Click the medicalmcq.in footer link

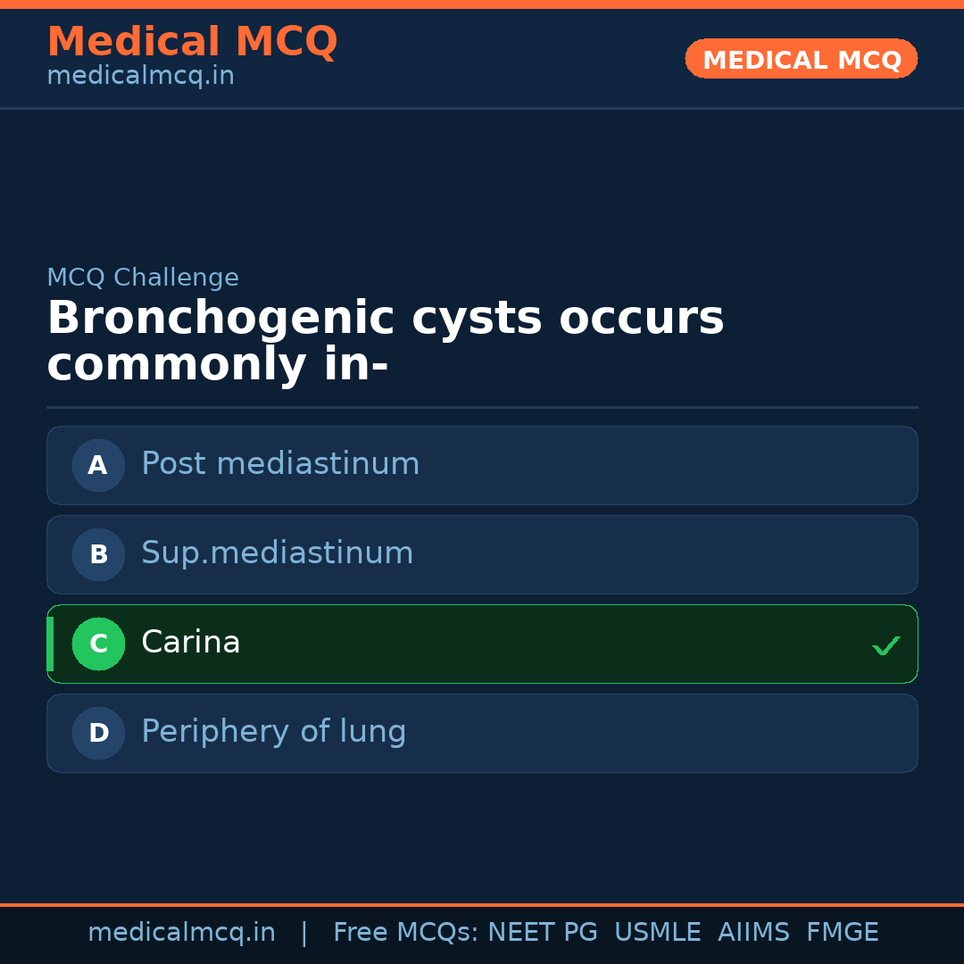pos(182,932)
